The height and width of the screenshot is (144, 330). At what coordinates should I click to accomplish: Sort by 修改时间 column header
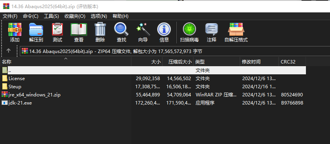pyautogui.click(x=259, y=62)
